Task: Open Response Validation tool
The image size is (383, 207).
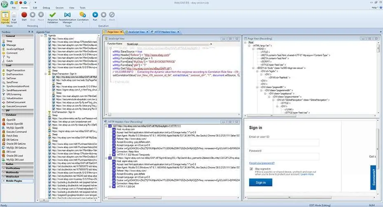Action: pyautogui.click(x=53, y=18)
